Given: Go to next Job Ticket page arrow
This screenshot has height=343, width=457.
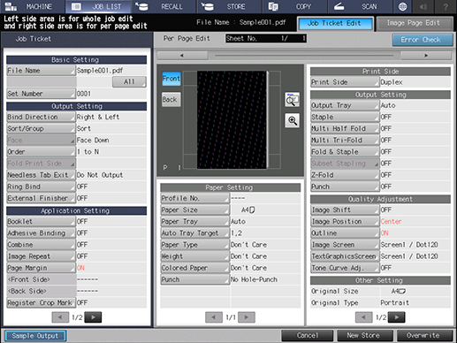Looking at the screenshot, I should (x=93, y=317).
